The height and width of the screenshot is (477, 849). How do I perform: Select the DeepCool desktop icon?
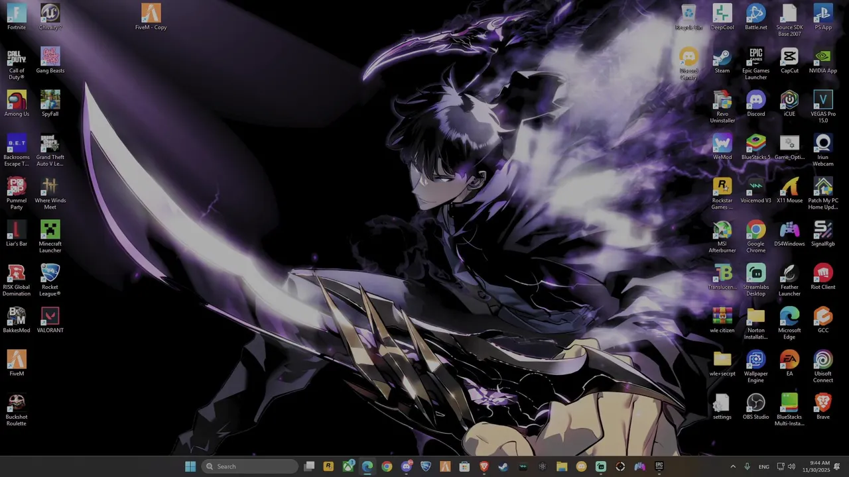tap(722, 17)
